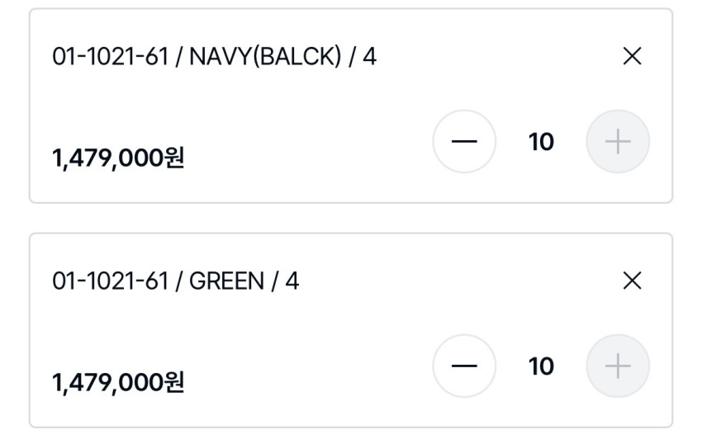Delete the GREEN option using X icon
The width and height of the screenshot is (702, 439).
pos(632,281)
